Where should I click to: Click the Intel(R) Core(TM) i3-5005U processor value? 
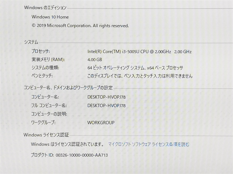(139, 52)
